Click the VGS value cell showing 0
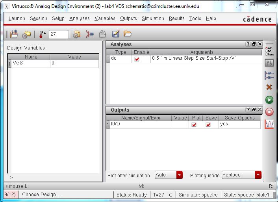Viewport: 278px width, 202px height. (74, 64)
